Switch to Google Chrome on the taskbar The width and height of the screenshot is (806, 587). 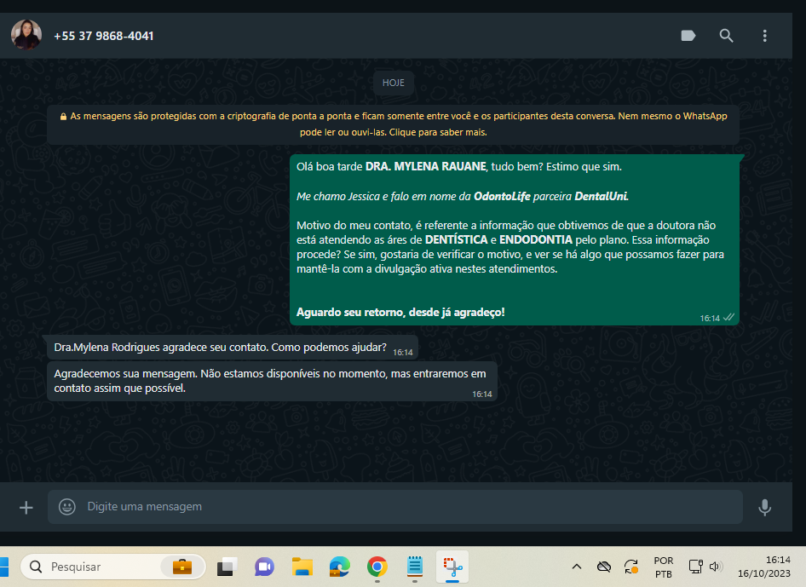pos(377,567)
